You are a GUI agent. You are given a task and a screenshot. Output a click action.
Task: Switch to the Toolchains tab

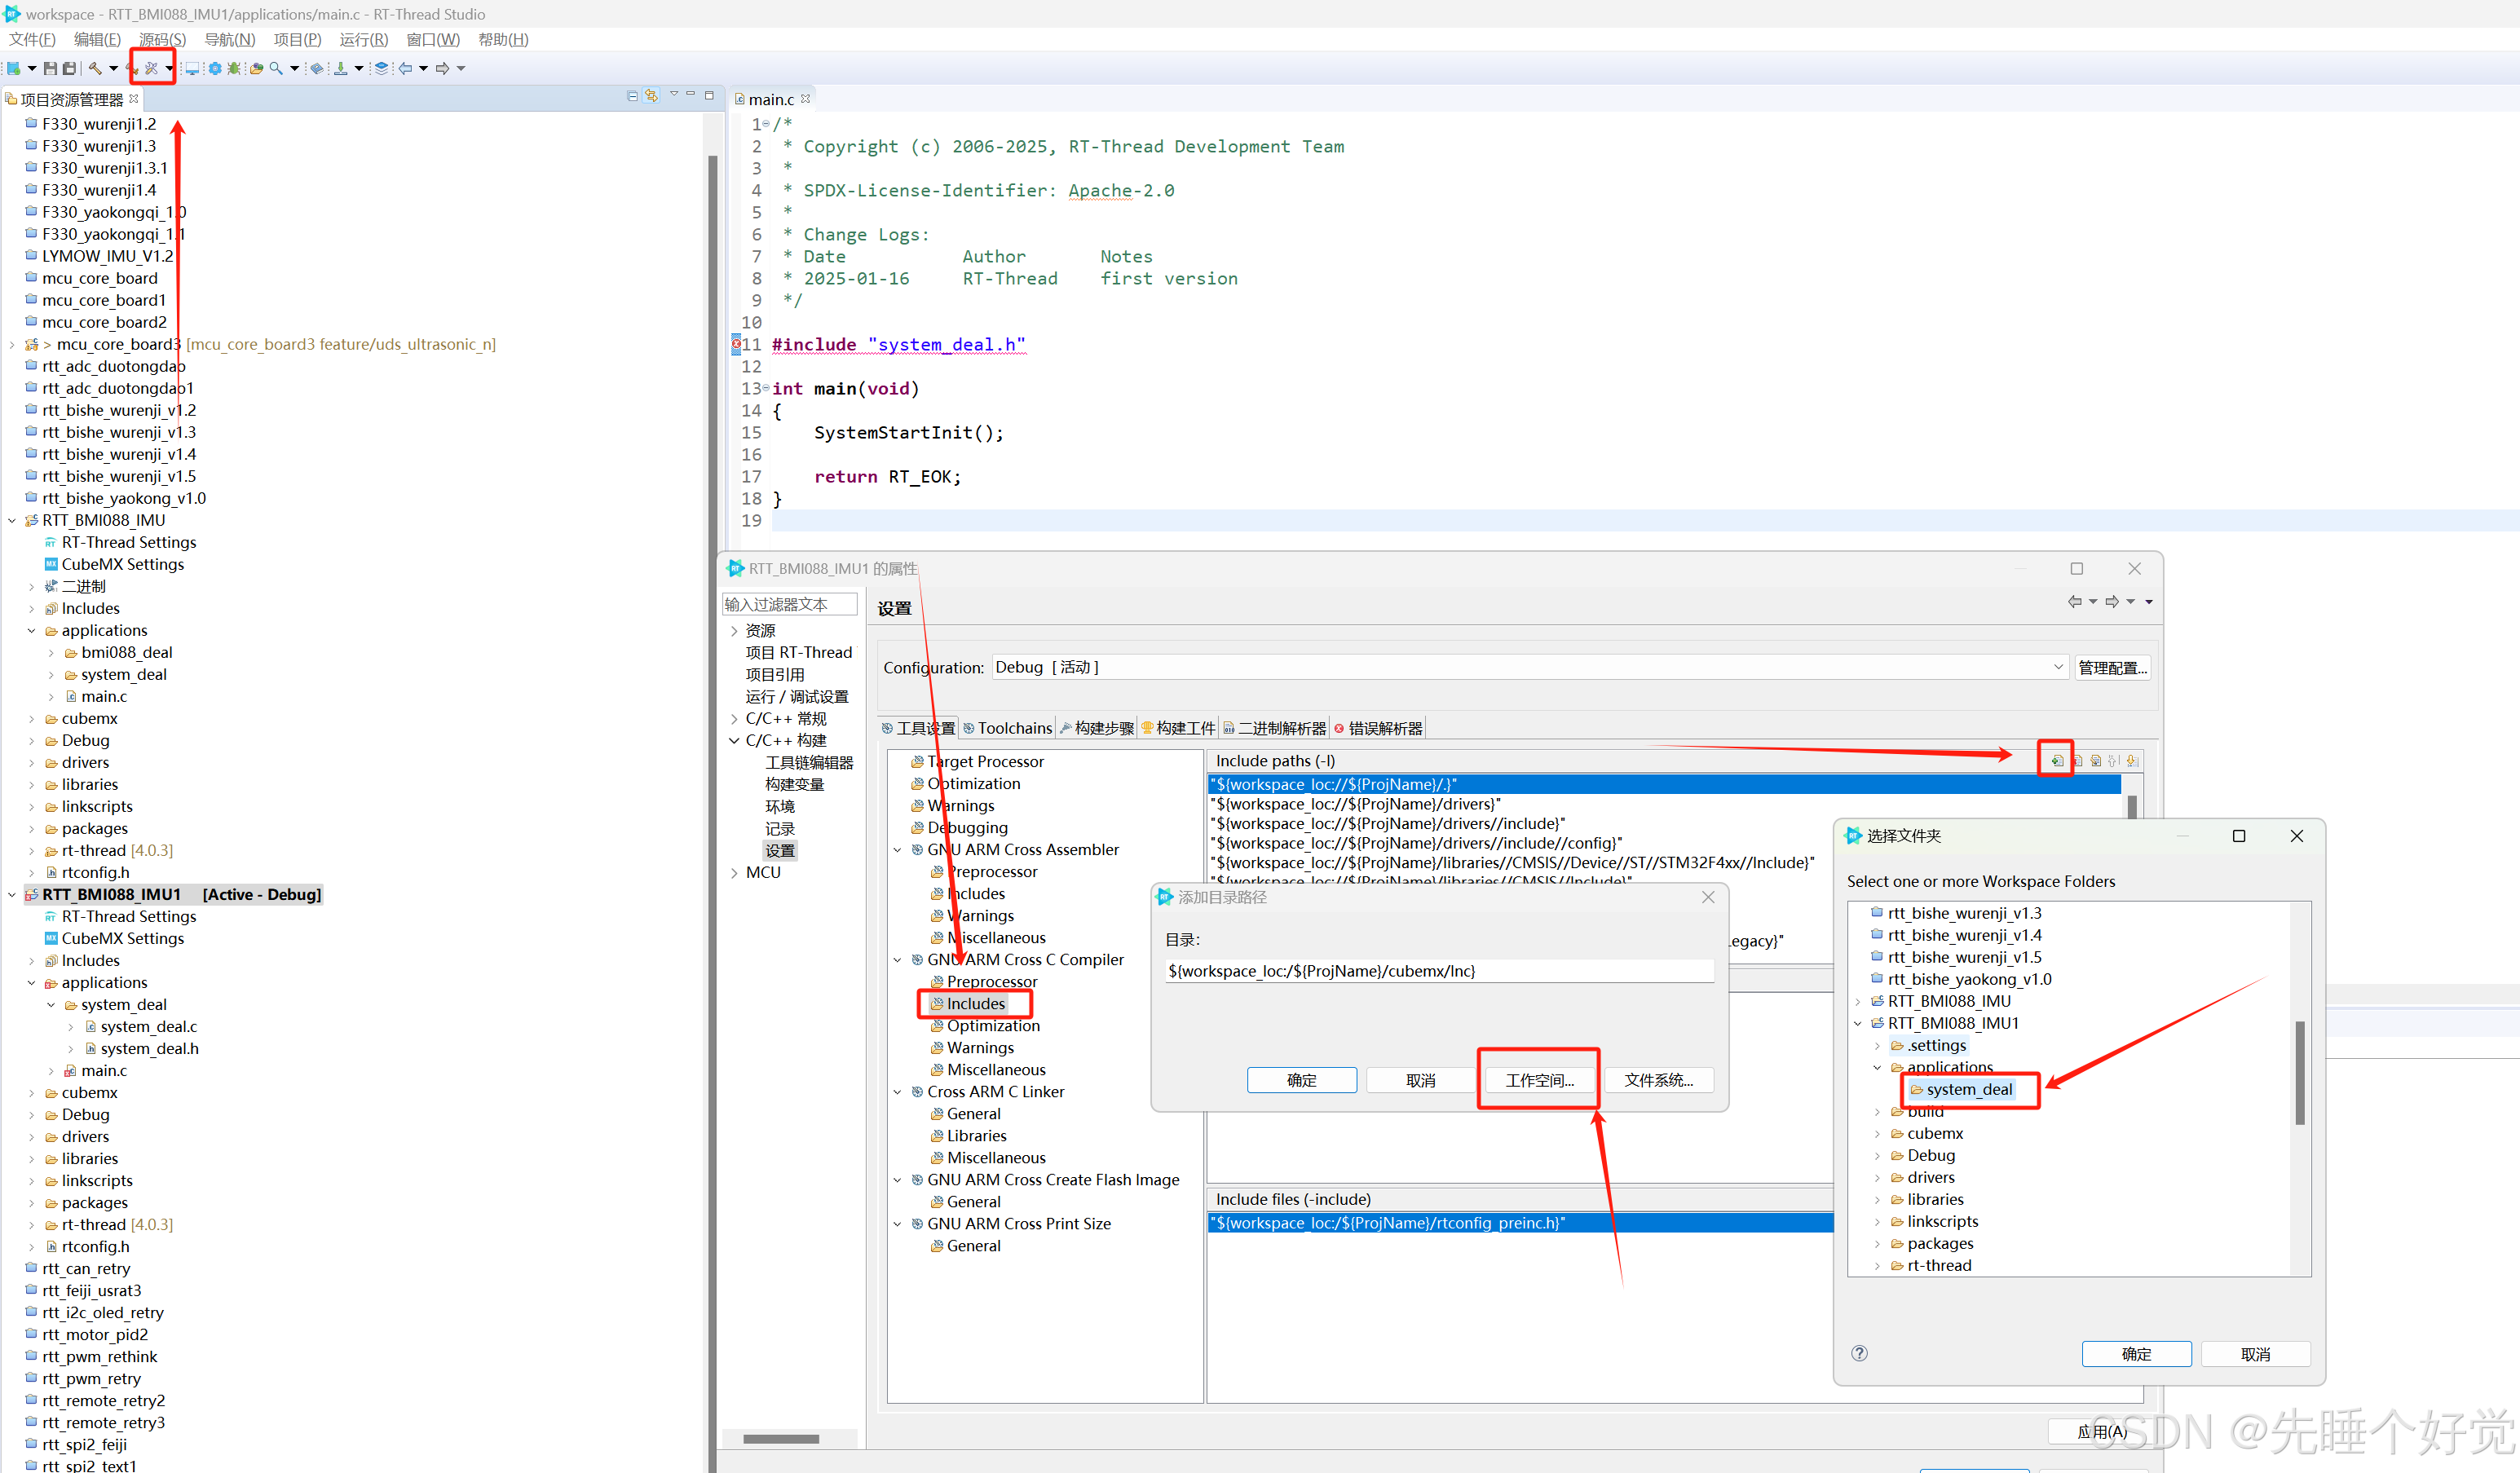click(x=1013, y=728)
